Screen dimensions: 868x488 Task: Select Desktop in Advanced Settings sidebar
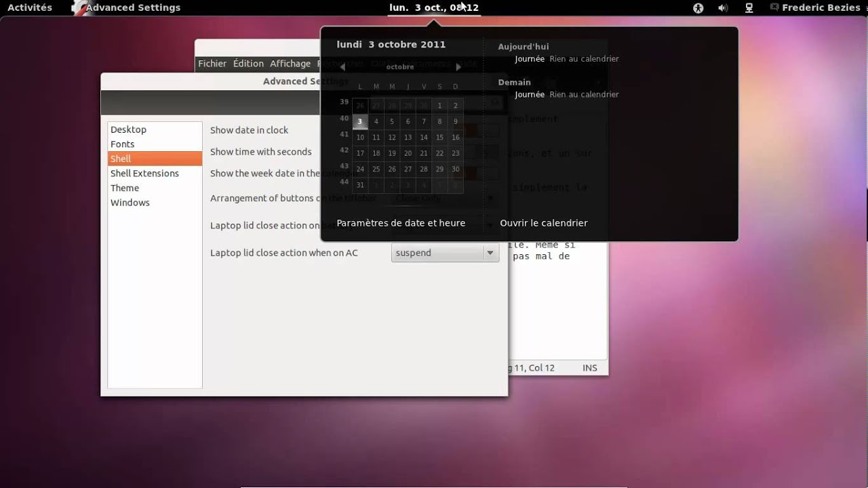(x=155, y=129)
